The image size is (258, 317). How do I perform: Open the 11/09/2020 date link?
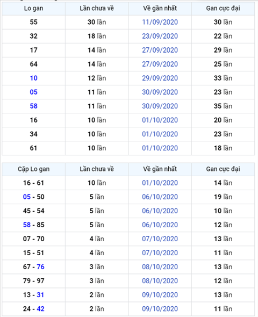tap(160, 22)
